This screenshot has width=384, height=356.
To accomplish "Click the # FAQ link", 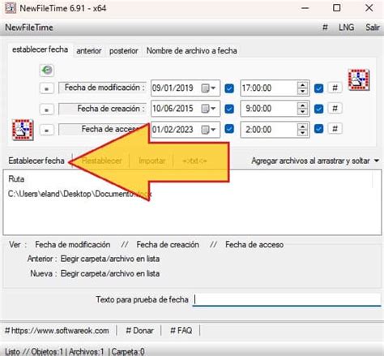I will (181, 331).
